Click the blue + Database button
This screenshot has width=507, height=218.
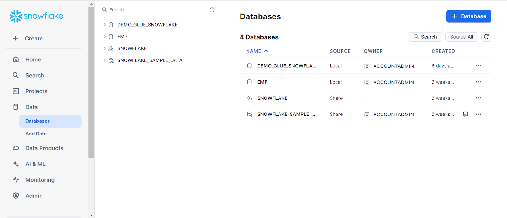point(469,16)
